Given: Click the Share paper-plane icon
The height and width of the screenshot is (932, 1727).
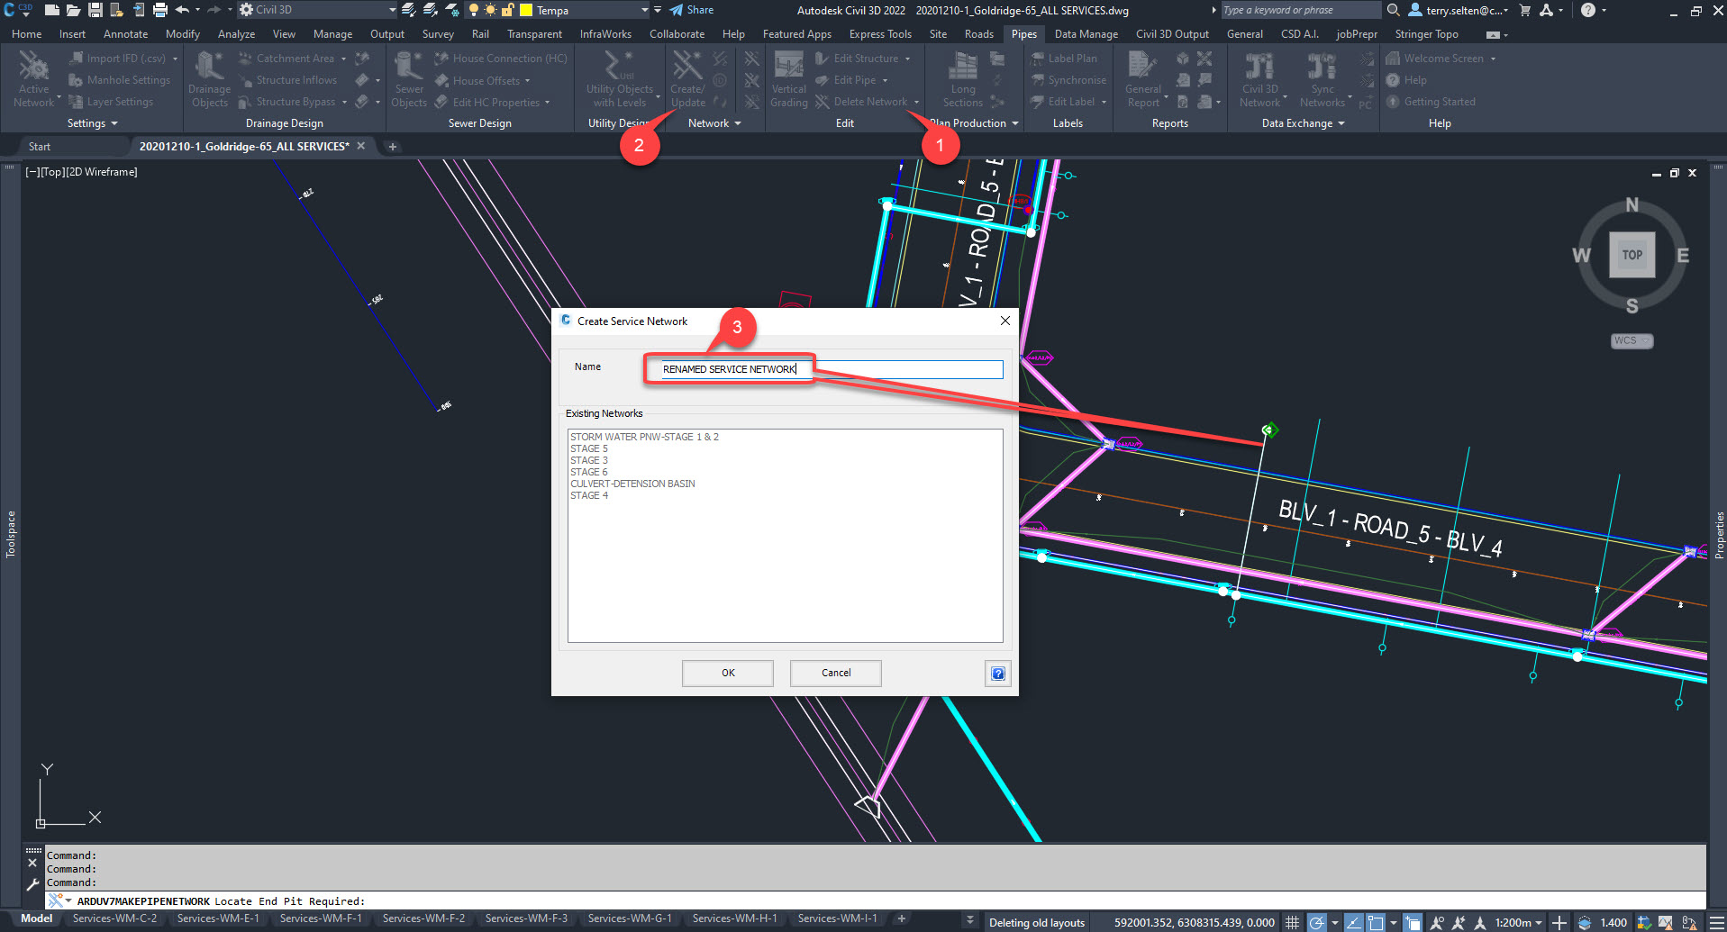Looking at the screenshot, I should click(677, 10).
